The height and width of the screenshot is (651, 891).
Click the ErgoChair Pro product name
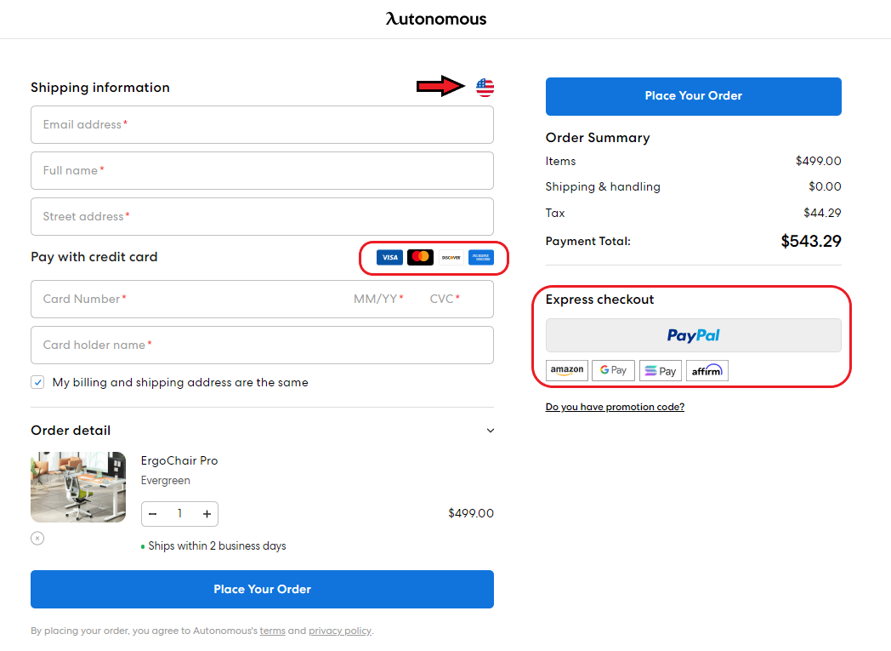179,460
